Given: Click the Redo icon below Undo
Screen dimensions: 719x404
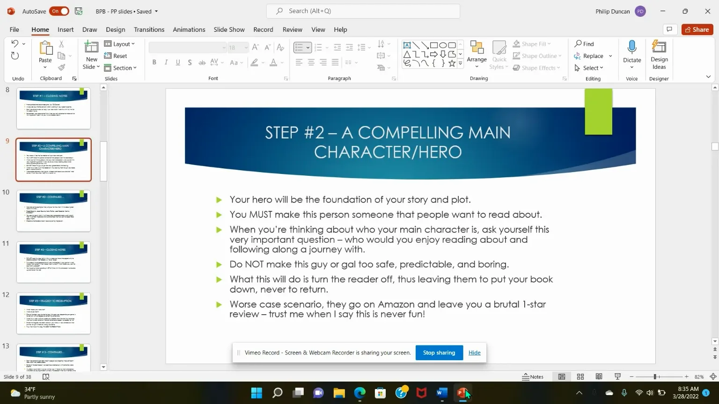Looking at the screenshot, I should (15, 56).
